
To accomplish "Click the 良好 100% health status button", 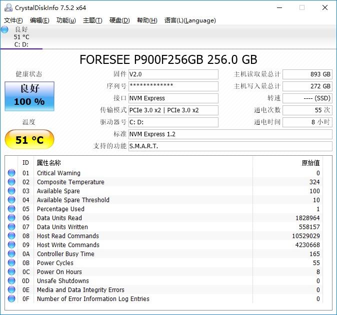I will 29,96.
